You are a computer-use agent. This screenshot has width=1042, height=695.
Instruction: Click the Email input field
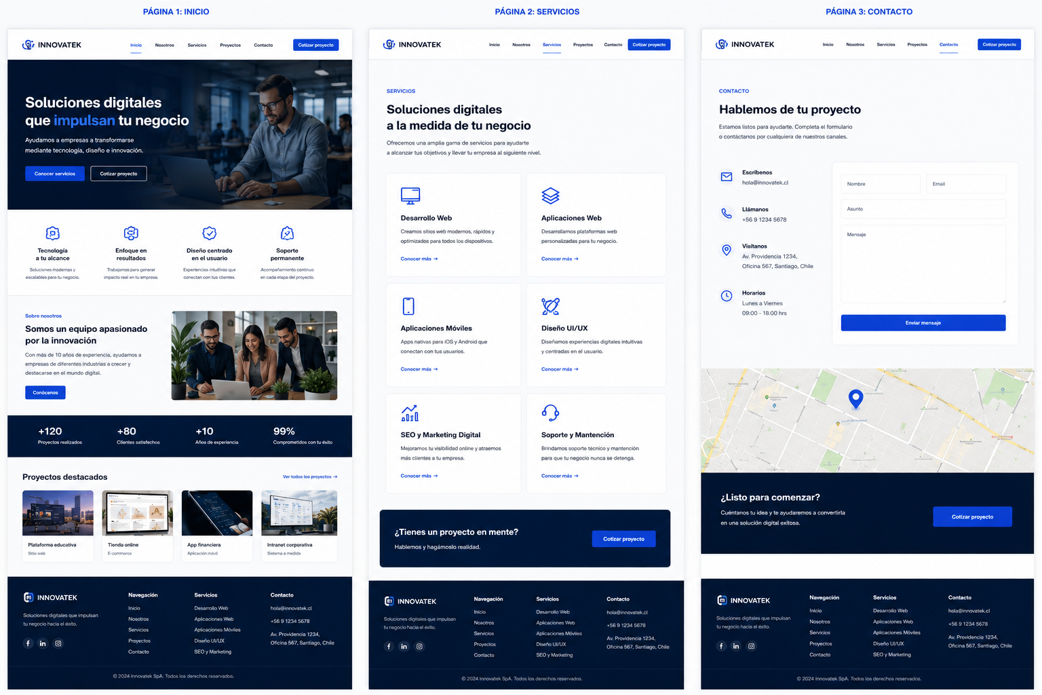click(966, 184)
